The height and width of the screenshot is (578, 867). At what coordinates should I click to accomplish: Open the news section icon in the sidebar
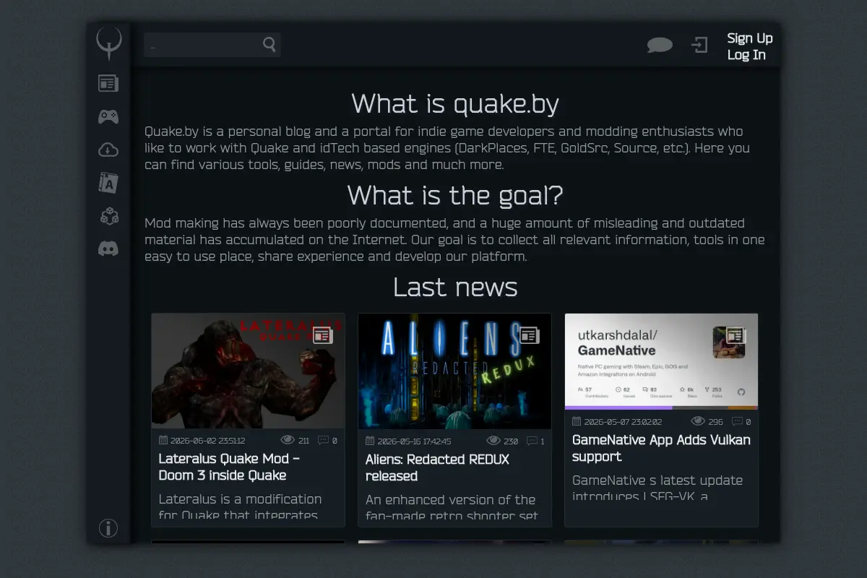108,83
